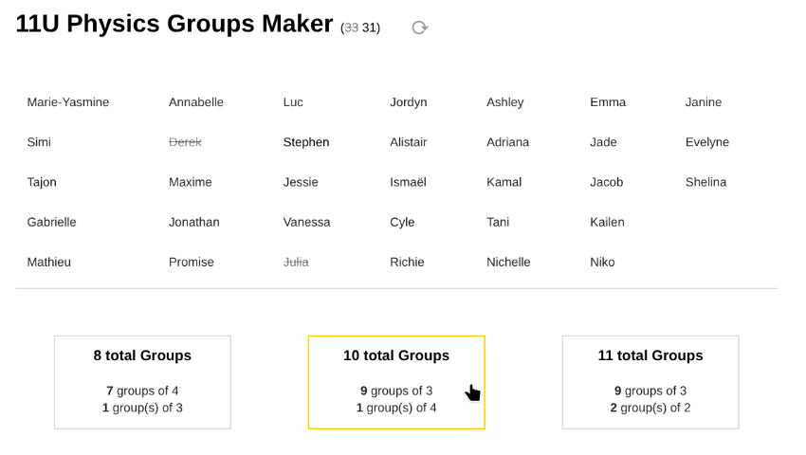Toggle Jonathan in the name grid
The width and height of the screenshot is (806, 455).
point(193,222)
